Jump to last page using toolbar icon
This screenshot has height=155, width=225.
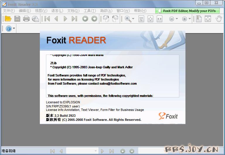tap(74, 19)
